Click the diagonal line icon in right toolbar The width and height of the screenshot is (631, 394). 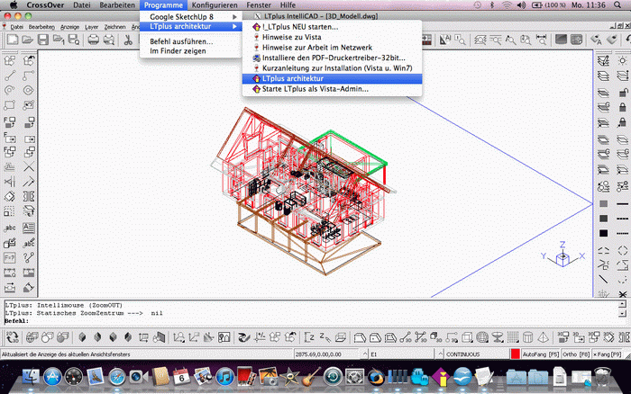coord(603,279)
